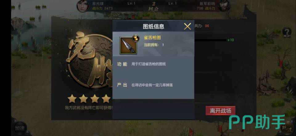
Task: Select 易元绿 player avatar portrait
Action: tap(83, 6)
